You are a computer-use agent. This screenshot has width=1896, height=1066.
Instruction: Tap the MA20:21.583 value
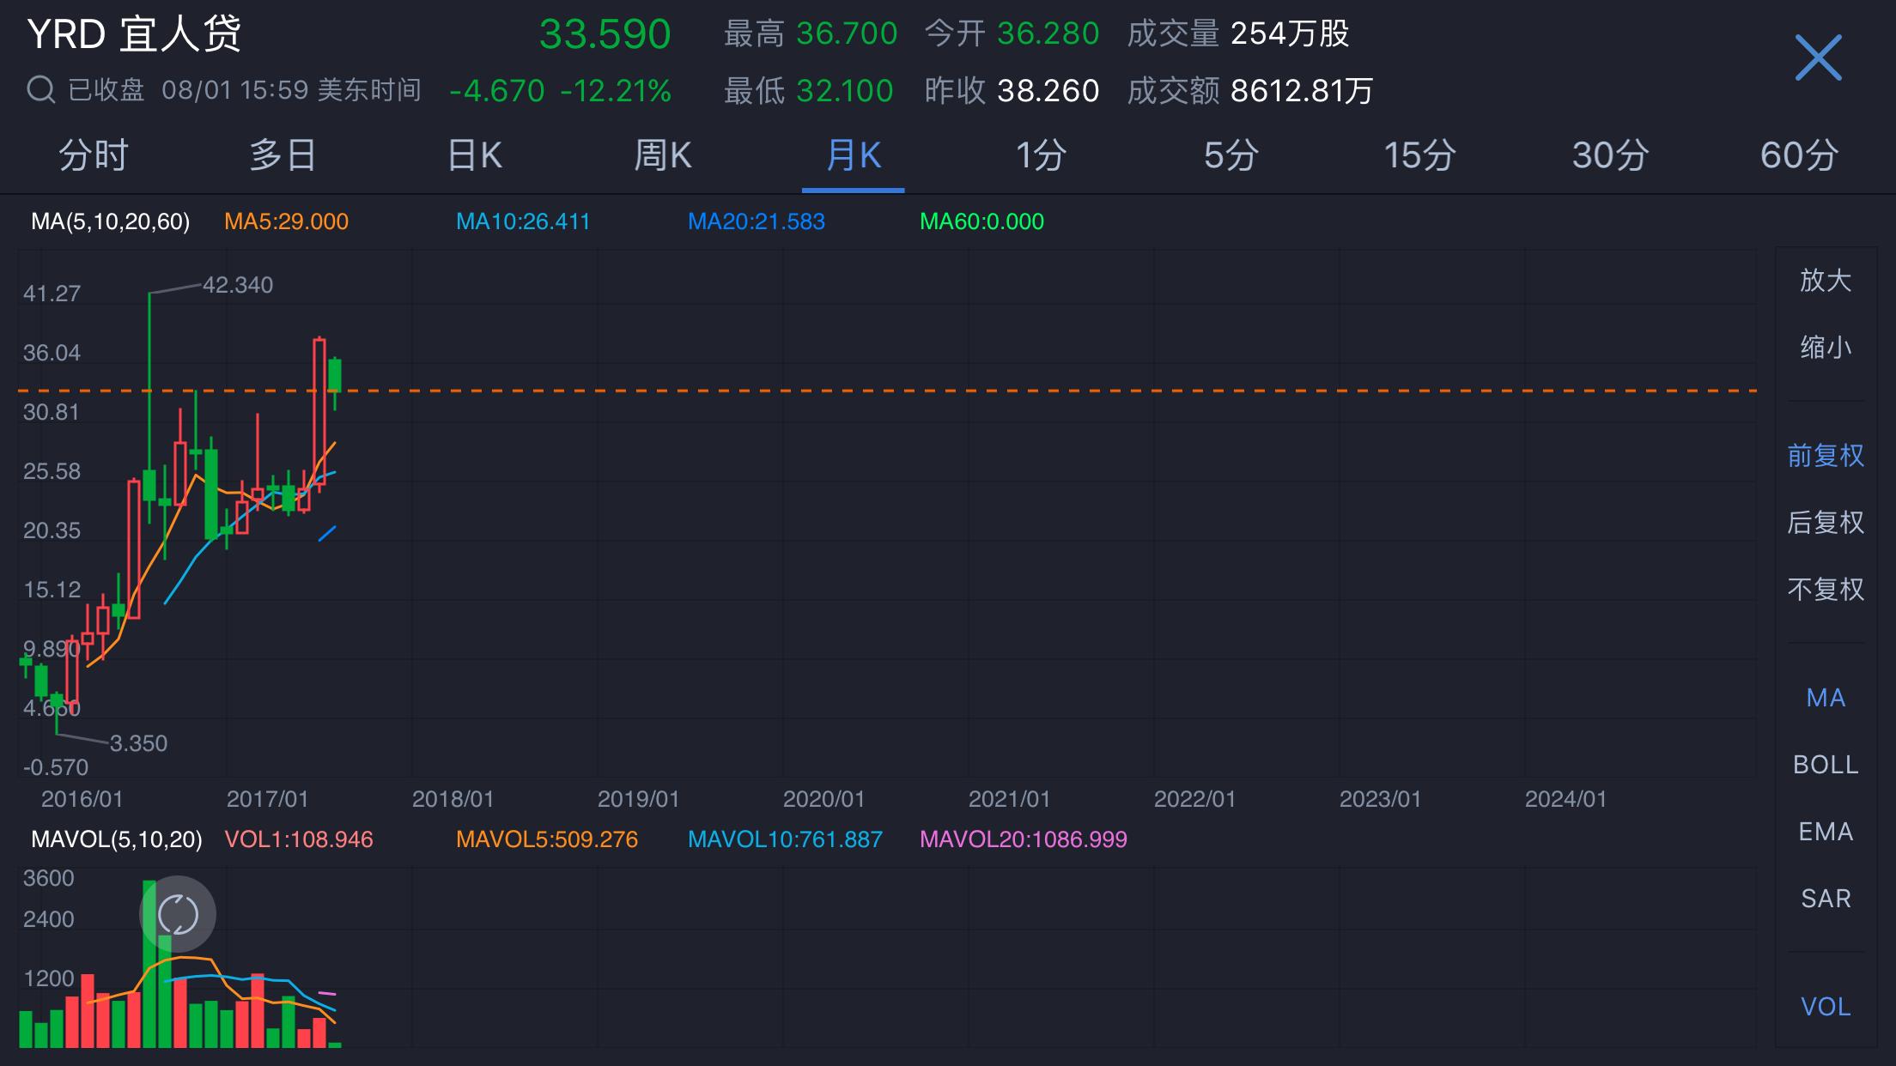pos(756,221)
